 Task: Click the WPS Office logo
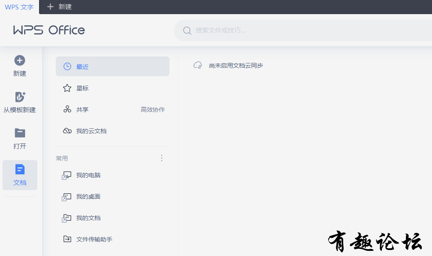pos(49,30)
